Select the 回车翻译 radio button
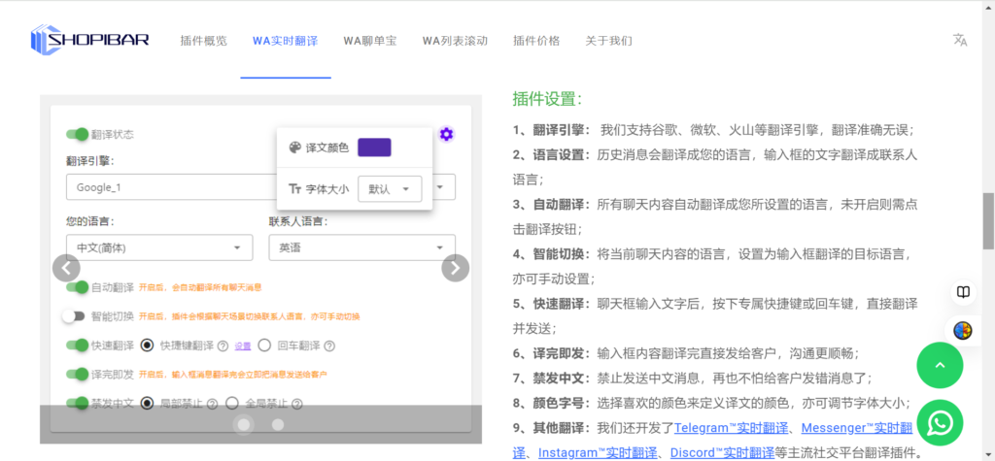This screenshot has height=461, width=995. click(264, 346)
